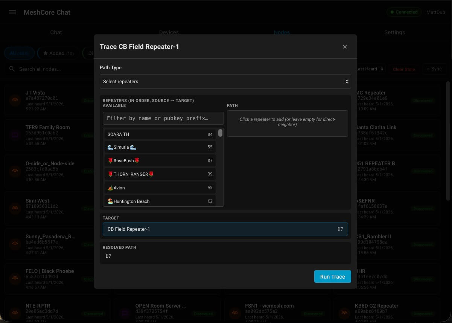Click the empty path drop area

(x=287, y=123)
